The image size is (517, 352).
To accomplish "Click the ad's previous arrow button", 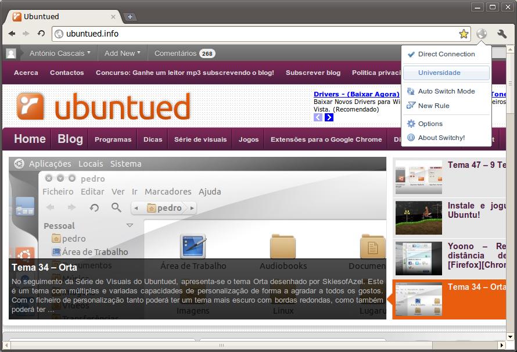I will 318,117.
